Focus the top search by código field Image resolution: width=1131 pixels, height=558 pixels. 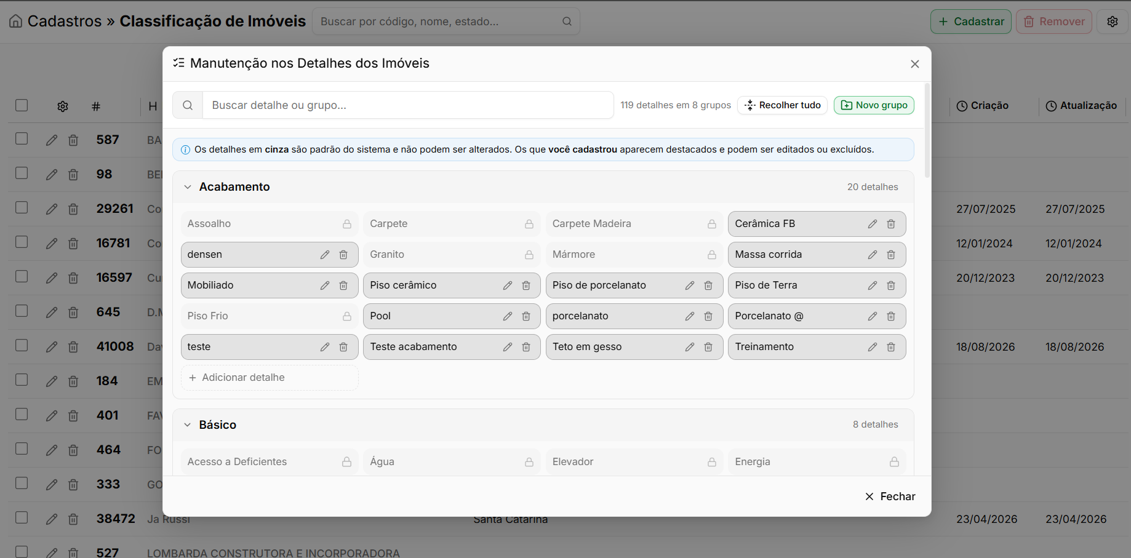pos(446,22)
